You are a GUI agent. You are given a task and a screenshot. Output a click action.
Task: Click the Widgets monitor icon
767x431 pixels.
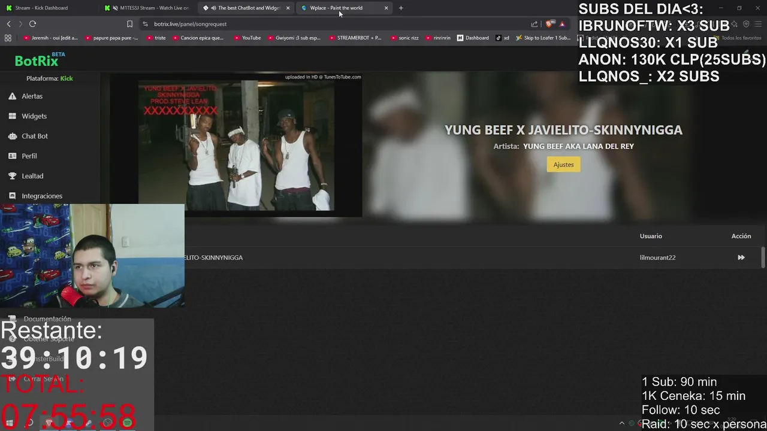click(x=12, y=116)
